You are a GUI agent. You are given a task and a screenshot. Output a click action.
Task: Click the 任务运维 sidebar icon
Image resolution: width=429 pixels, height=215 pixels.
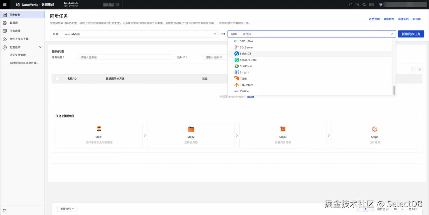pos(5,31)
